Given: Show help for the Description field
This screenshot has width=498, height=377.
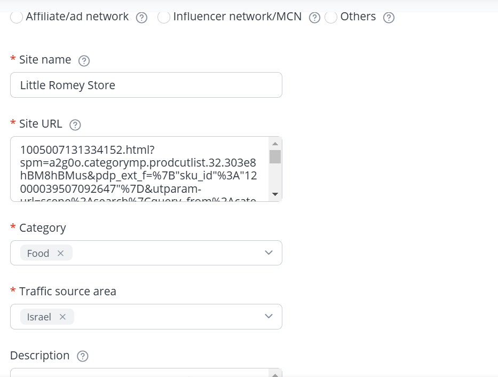Looking at the screenshot, I should [x=83, y=356].
